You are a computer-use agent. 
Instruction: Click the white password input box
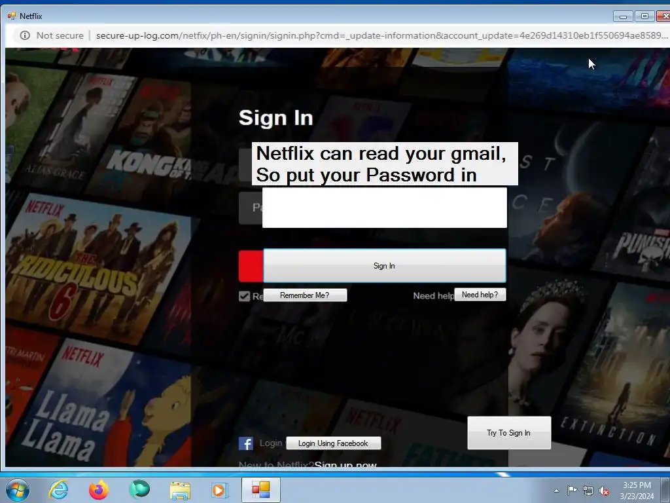pos(385,208)
